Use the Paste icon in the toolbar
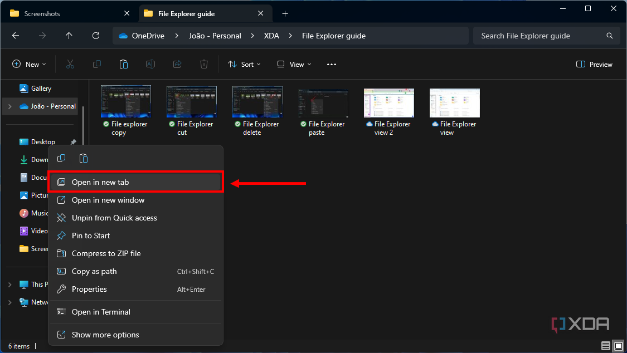This screenshot has height=353, width=627. (123, 64)
